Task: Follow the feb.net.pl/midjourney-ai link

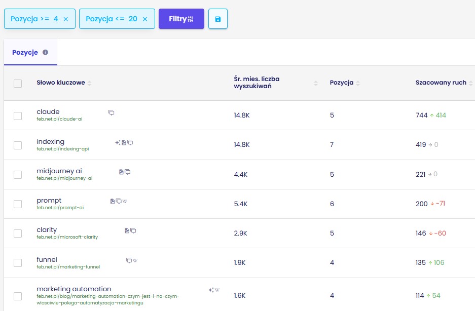Action: [x=64, y=178]
